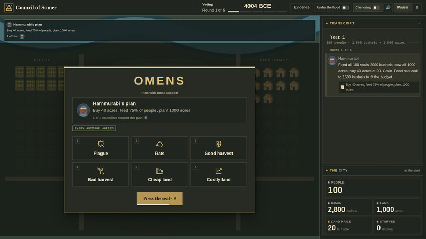Click Hammurabi's avatar in top plan banner

point(9,25)
